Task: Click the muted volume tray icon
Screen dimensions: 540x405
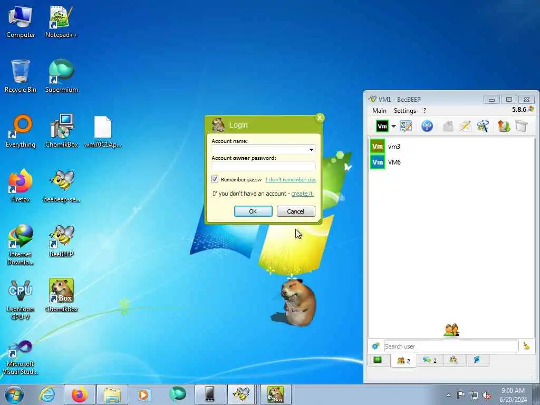Action: pos(487,395)
